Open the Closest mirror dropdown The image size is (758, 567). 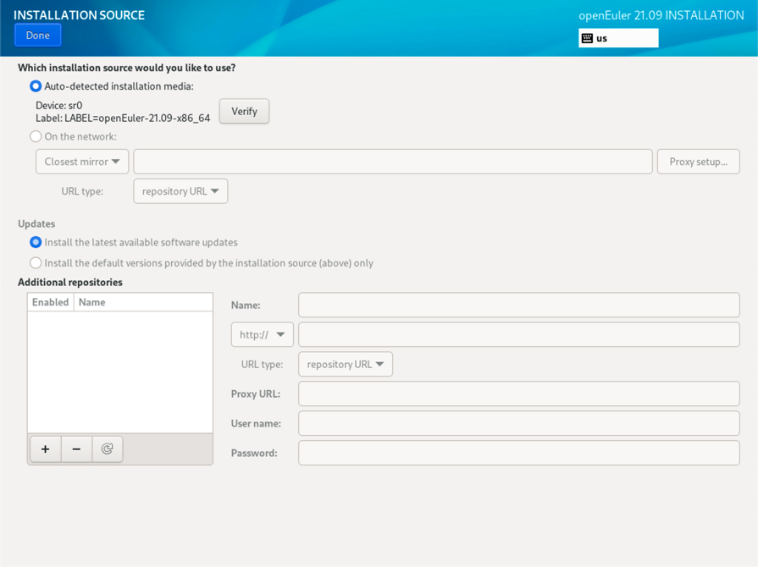click(x=82, y=162)
